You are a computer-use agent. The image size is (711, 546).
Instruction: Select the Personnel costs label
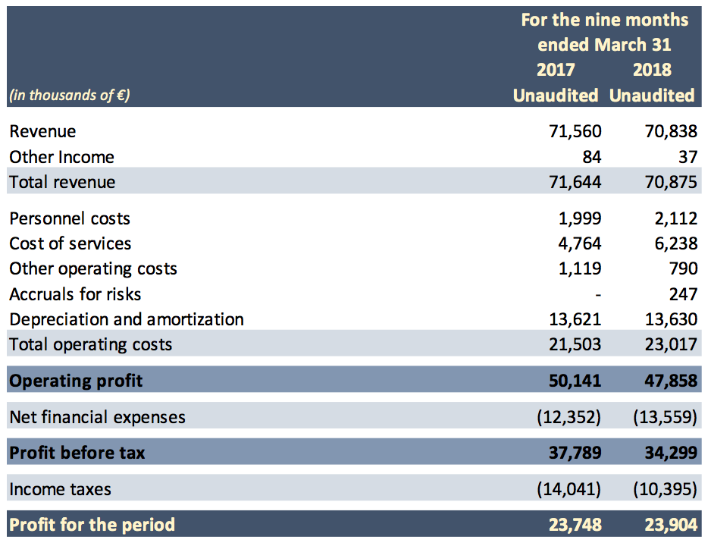coord(70,218)
